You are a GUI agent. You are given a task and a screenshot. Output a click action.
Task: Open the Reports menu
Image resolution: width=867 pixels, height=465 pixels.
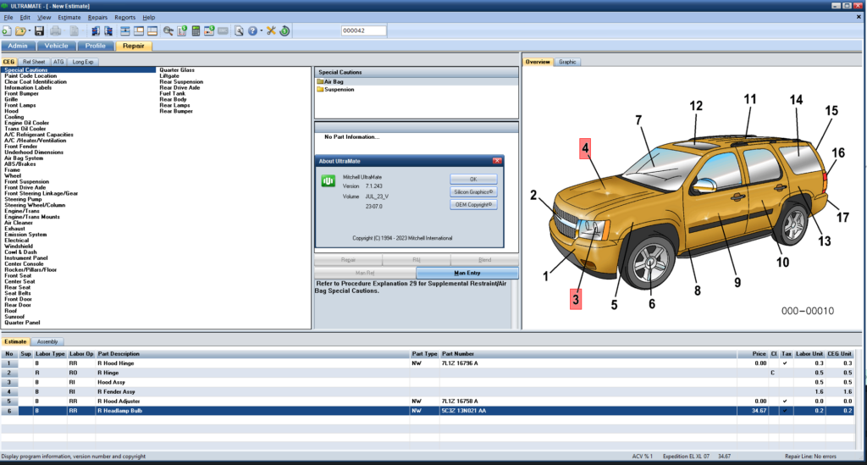pyautogui.click(x=125, y=18)
